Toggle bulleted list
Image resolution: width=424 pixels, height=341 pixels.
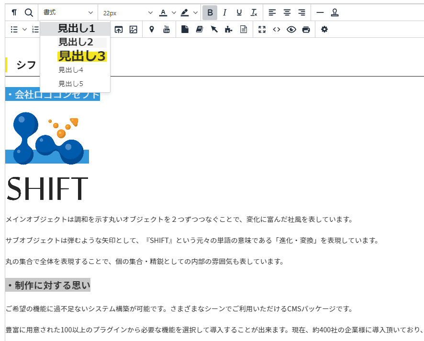click(14, 29)
